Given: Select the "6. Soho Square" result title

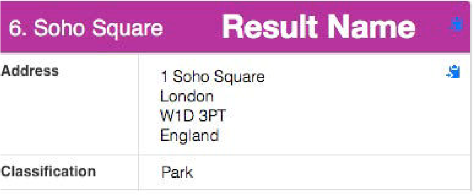Looking at the screenshot, I should coord(86,29).
